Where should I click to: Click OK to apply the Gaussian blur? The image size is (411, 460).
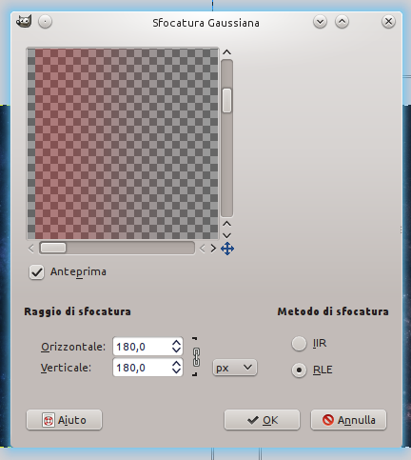[262, 420]
